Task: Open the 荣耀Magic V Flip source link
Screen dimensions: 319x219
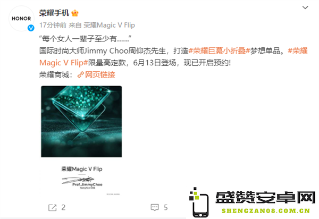Action: click(109, 25)
